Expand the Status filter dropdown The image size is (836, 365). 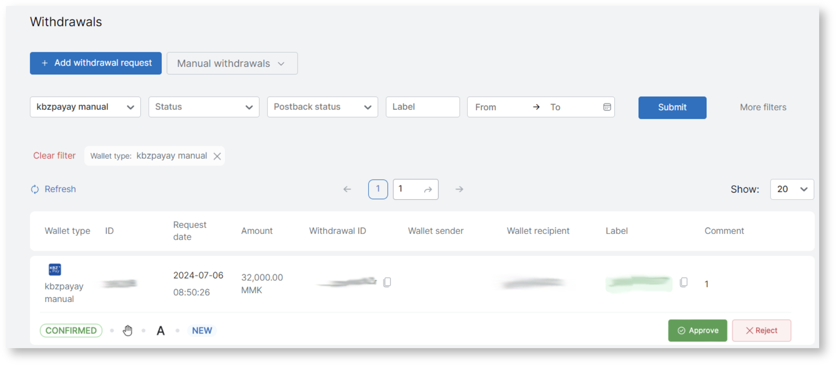204,107
